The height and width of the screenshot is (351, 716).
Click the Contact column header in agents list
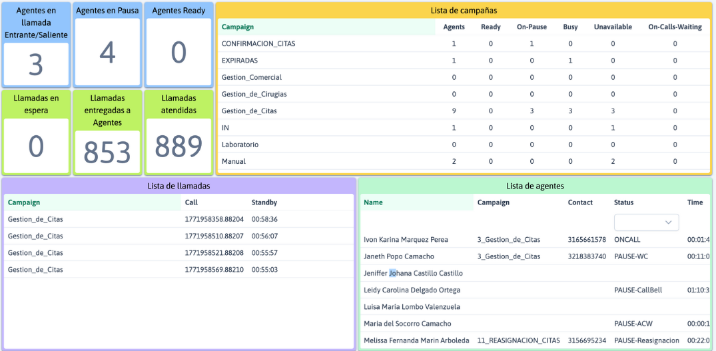point(580,202)
